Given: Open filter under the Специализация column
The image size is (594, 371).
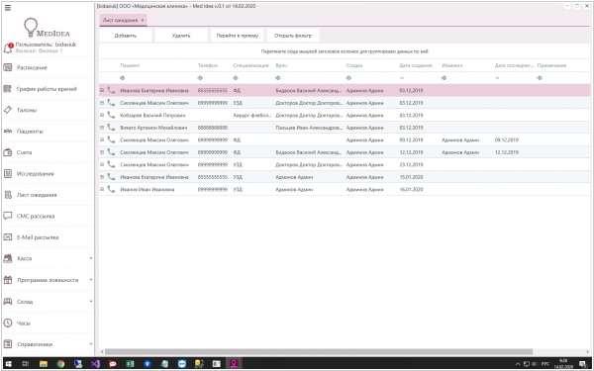Looking at the screenshot, I should coord(236,78).
